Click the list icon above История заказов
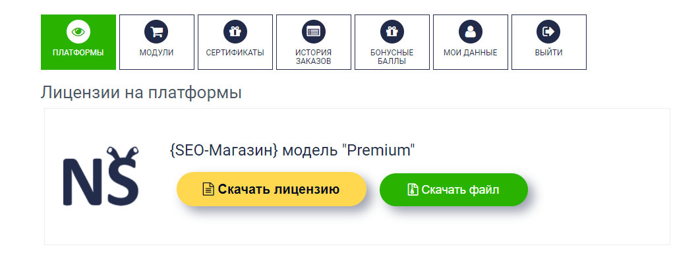This screenshot has width=700, height=253. 313,32
